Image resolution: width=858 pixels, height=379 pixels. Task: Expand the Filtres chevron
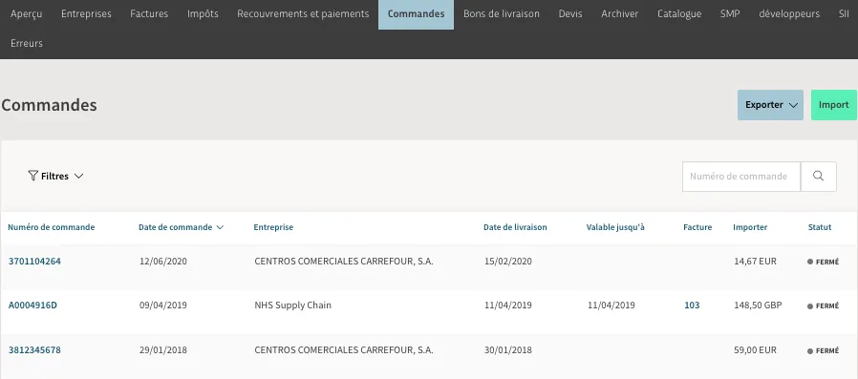click(x=78, y=176)
